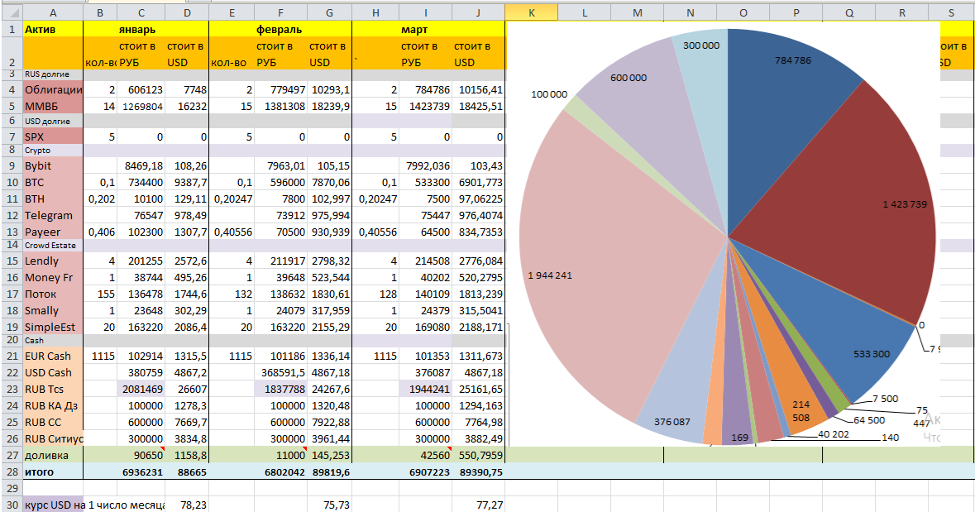Select the 'RUB Tcs' row label
This screenshot has width=975, height=512.
pos(53,389)
